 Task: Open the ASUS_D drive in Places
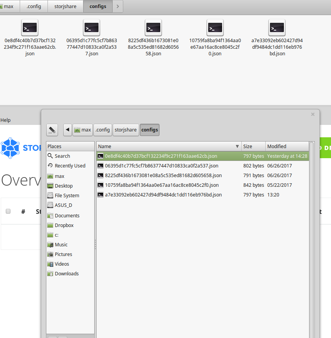click(x=64, y=205)
